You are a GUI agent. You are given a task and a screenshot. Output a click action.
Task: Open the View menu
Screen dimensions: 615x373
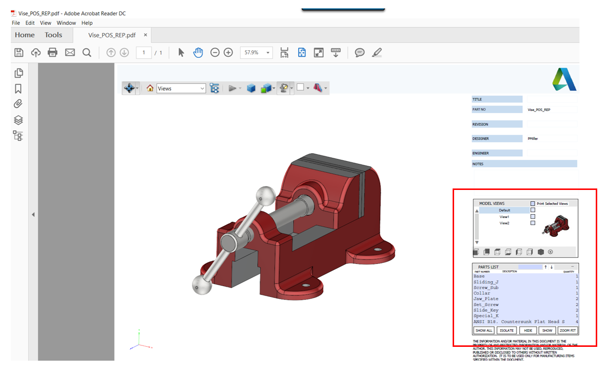coord(45,23)
